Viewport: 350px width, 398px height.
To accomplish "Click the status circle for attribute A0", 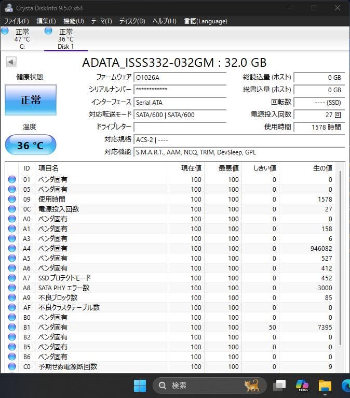I will pos(12,219).
